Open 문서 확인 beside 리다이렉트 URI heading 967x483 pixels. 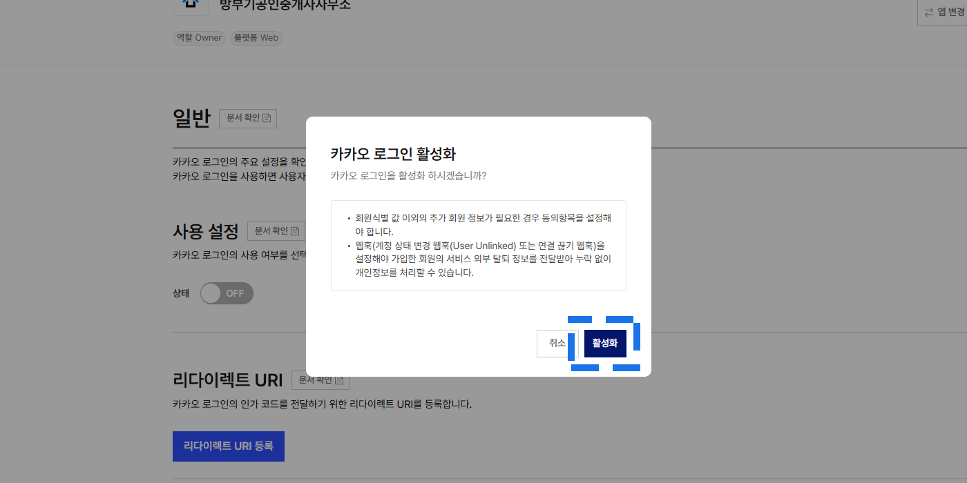320,380
